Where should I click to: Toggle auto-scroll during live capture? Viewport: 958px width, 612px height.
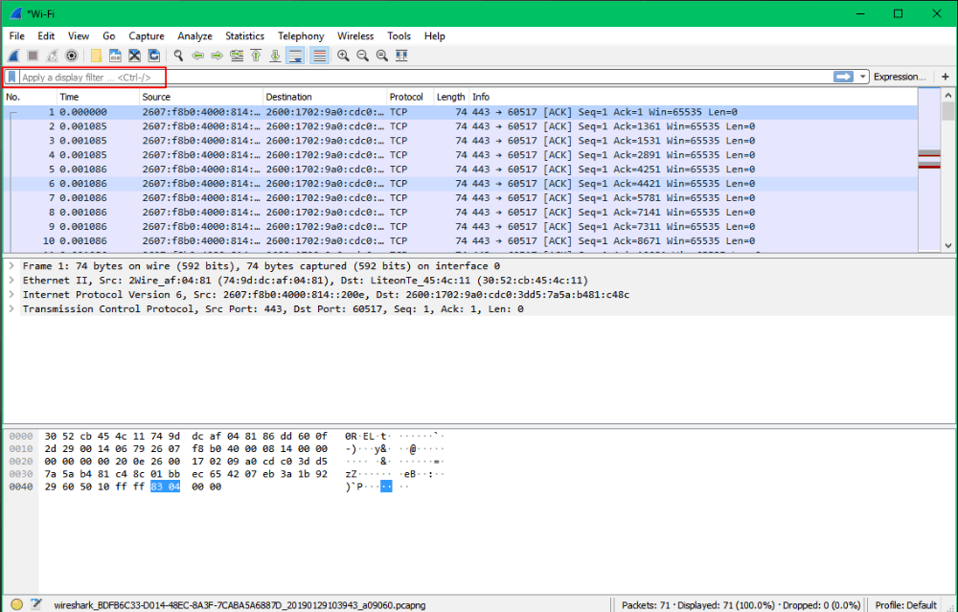click(x=295, y=56)
